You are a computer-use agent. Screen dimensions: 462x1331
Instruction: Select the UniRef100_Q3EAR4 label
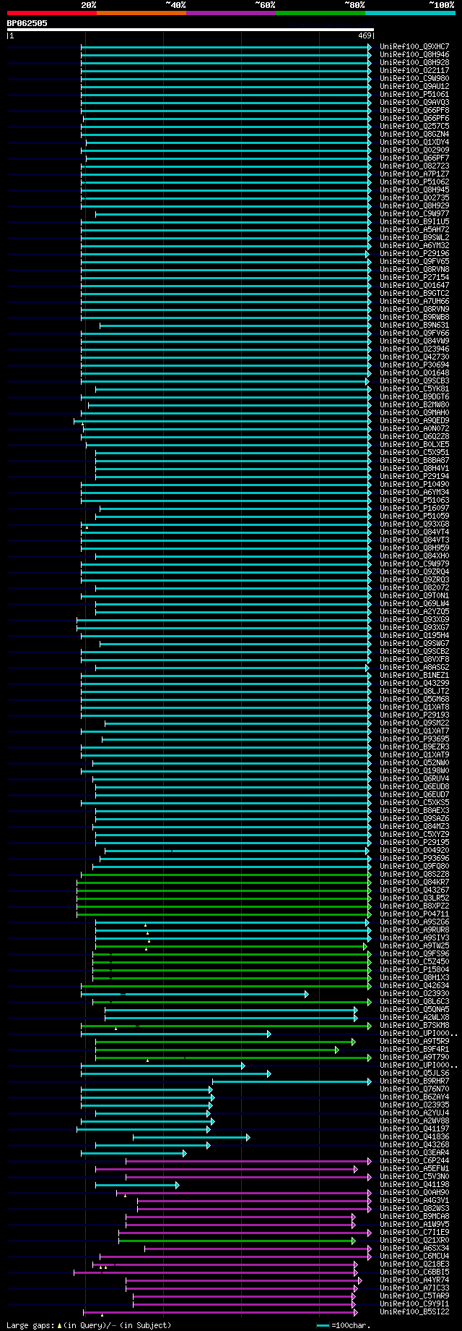[x=414, y=1152]
